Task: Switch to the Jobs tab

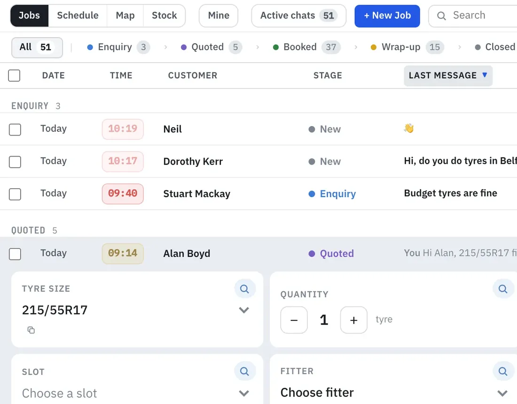Action: point(29,16)
